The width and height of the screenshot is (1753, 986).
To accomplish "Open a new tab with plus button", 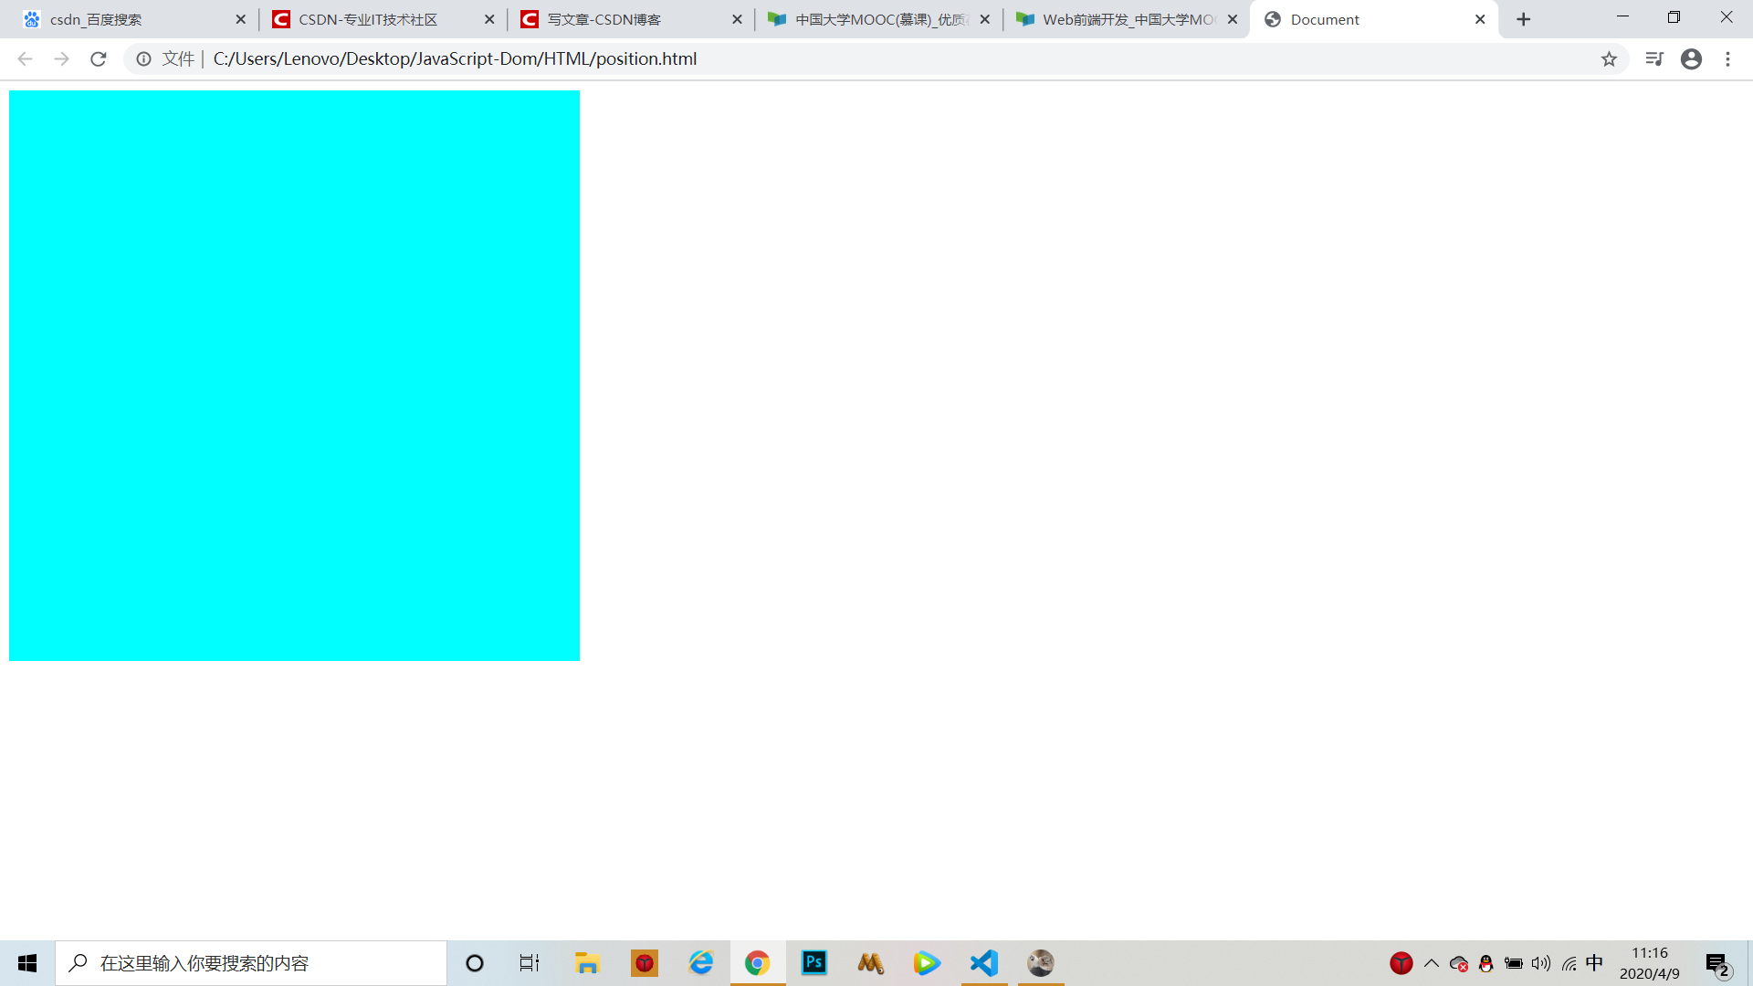I will click(x=1523, y=19).
